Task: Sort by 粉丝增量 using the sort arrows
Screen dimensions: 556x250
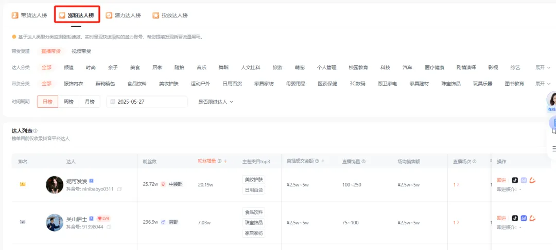Action: pyautogui.click(x=225, y=161)
